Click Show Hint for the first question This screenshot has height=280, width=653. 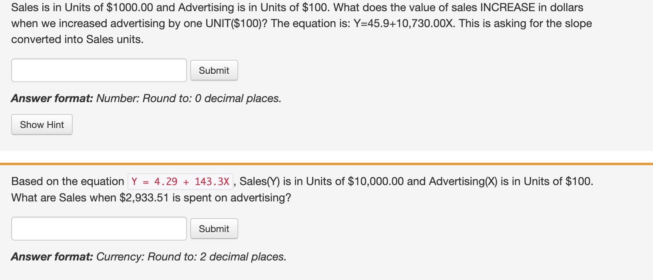41,124
